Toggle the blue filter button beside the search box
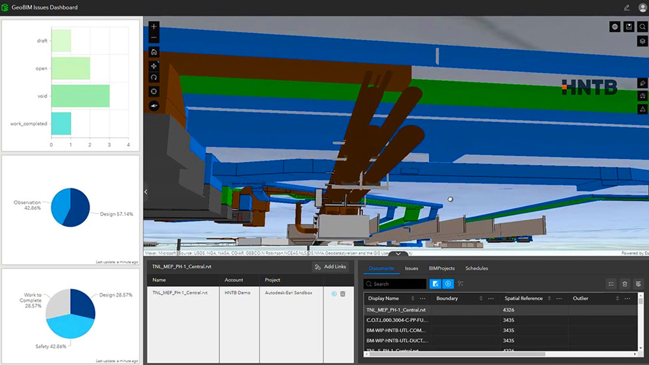Image resolution: width=649 pixels, height=365 pixels. (436, 284)
